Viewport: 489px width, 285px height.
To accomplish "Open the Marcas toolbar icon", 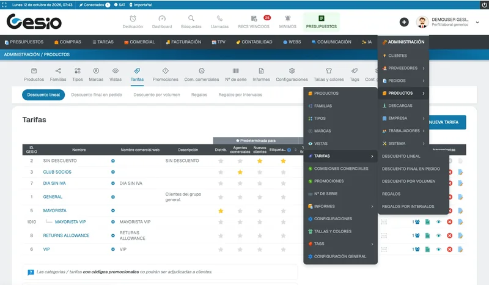I will tap(96, 71).
